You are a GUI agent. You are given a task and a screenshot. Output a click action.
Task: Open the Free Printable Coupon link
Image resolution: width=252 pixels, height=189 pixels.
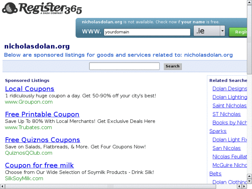[42, 114]
